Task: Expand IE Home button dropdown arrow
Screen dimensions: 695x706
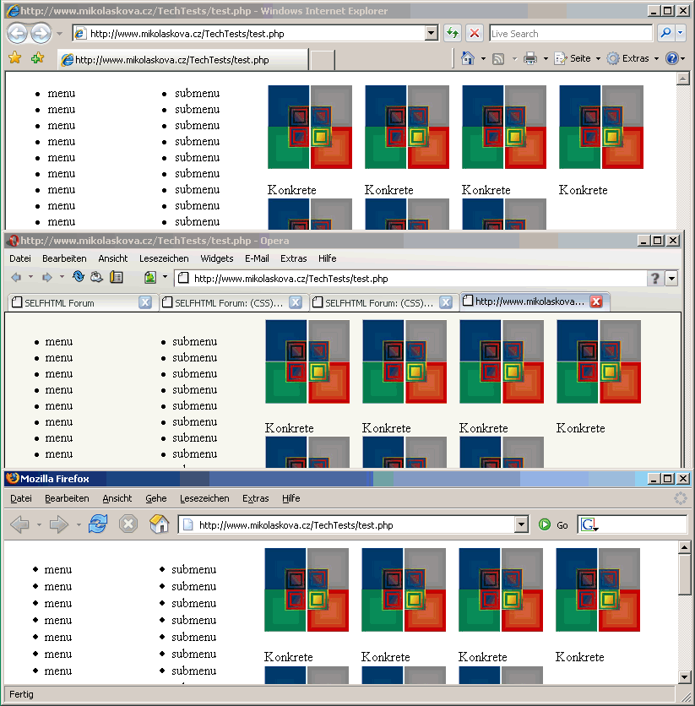Action: click(483, 59)
